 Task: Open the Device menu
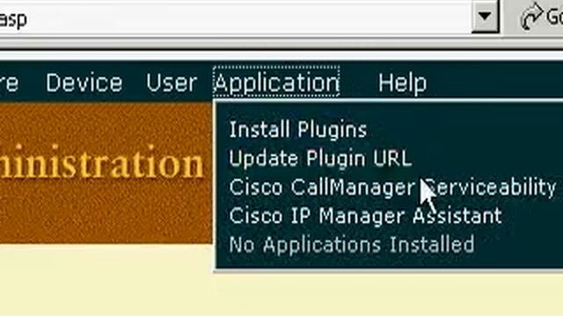point(84,83)
